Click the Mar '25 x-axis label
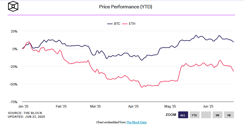This screenshot has height=132, width=244. click(95, 106)
